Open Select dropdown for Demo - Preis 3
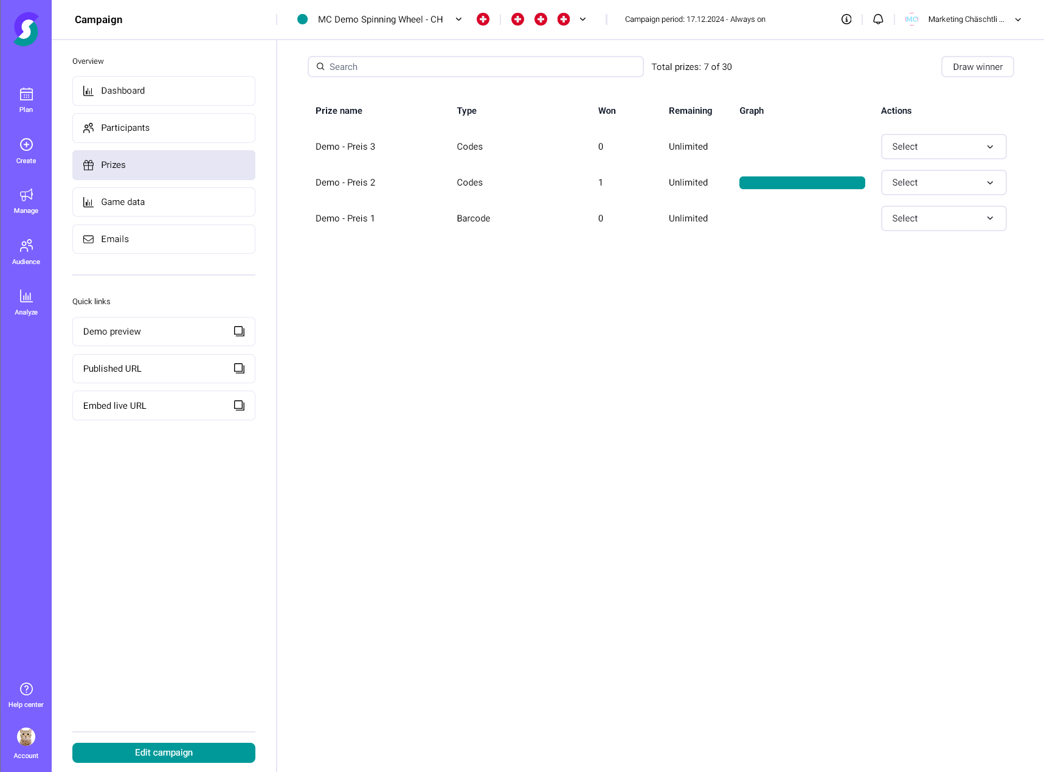Screen dimensions: 1044x772 point(943,147)
